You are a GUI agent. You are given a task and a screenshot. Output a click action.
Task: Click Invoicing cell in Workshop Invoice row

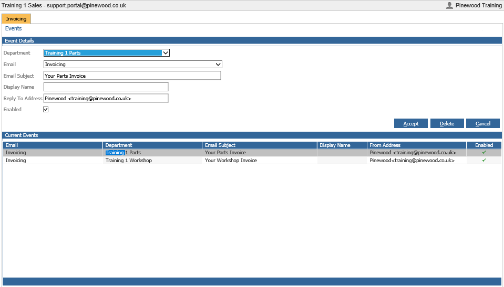(x=53, y=160)
